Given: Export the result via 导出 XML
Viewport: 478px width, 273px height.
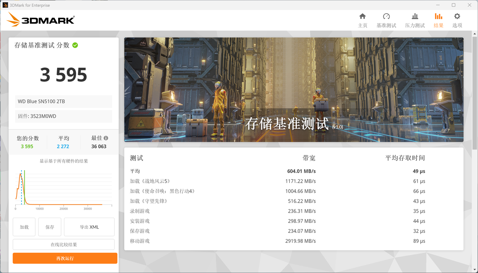Looking at the screenshot, I should pyautogui.click(x=89, y=227).
